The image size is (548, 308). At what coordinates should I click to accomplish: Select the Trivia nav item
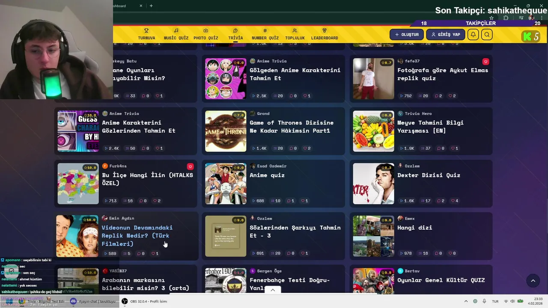(235, 34)
